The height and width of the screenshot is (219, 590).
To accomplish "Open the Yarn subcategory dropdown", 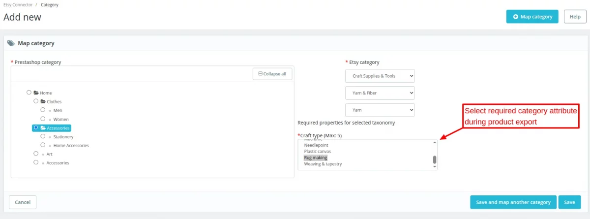I will [380, 110].
